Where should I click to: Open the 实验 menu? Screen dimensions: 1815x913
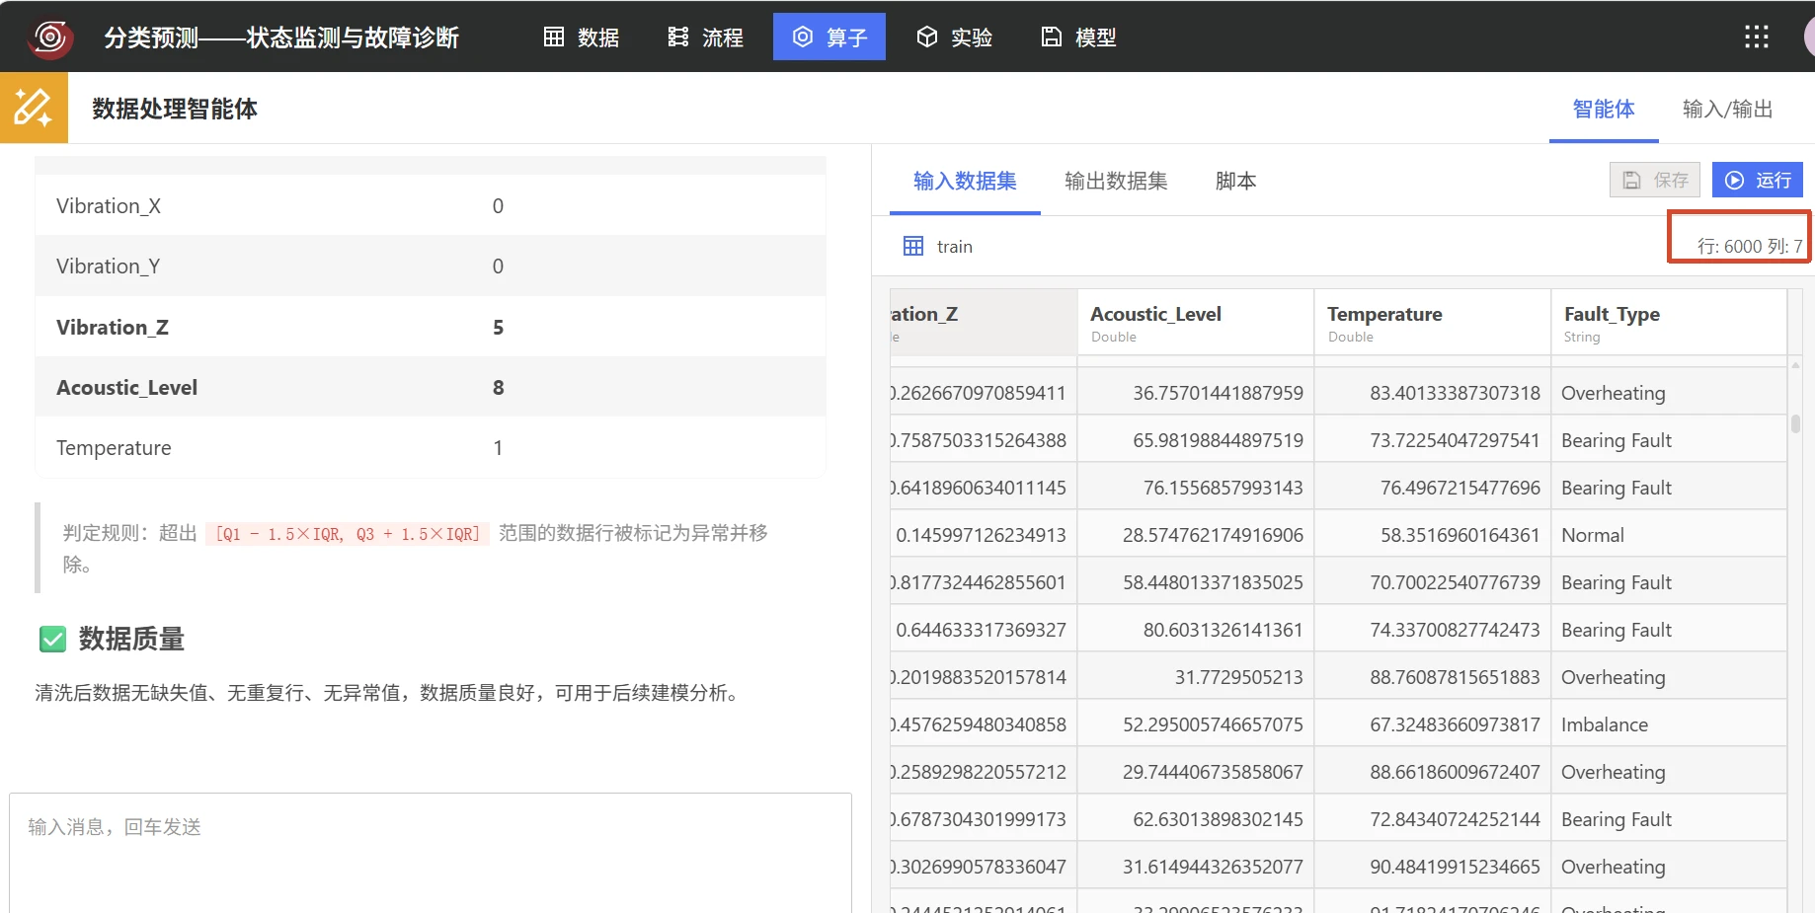[x=954, y=38]
